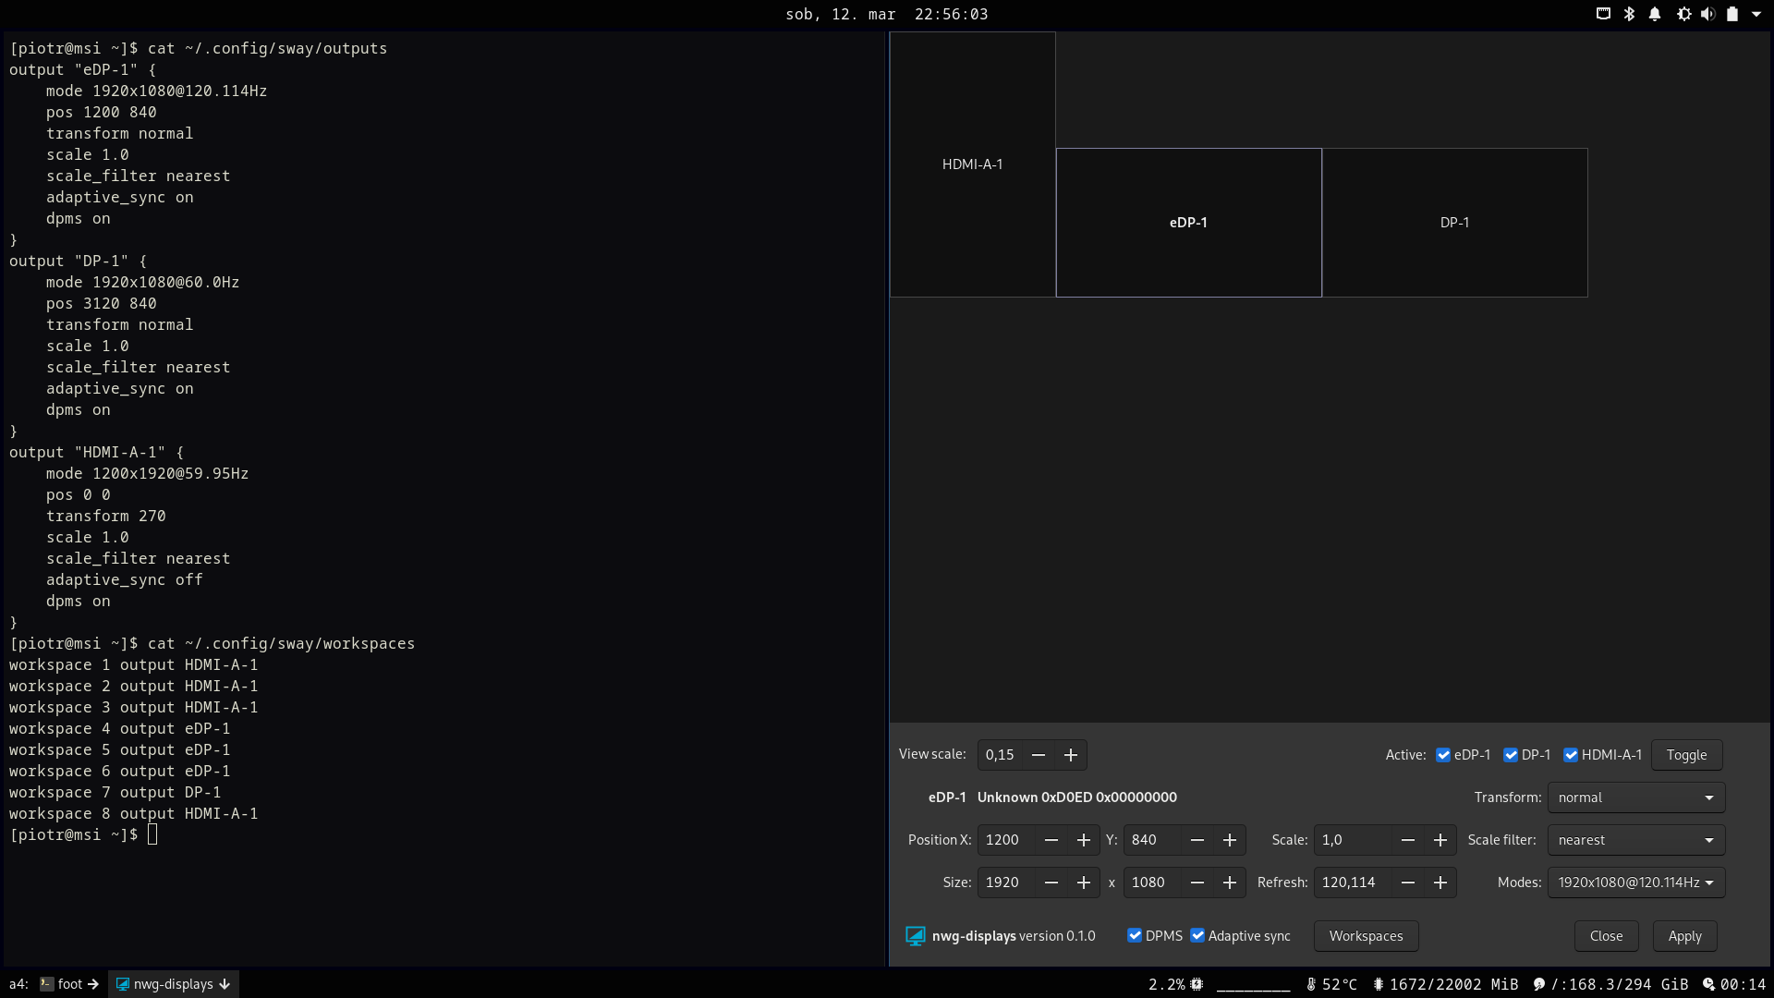Open the top bar dropdown arrow menu
The width and height of the screenshot is (1774, 998).
(1756, 14)
